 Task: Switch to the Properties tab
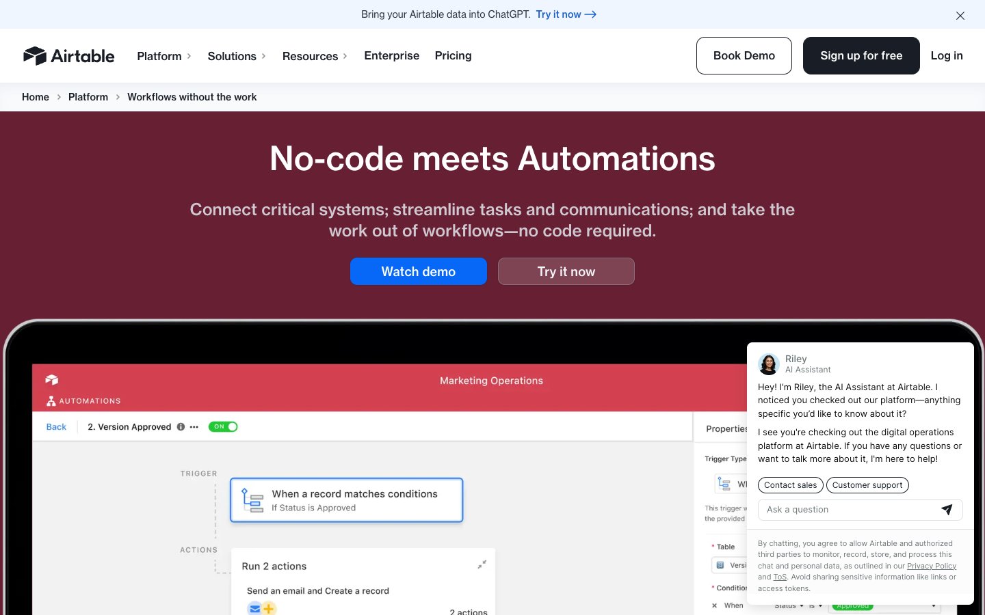[x=726, y=428]
